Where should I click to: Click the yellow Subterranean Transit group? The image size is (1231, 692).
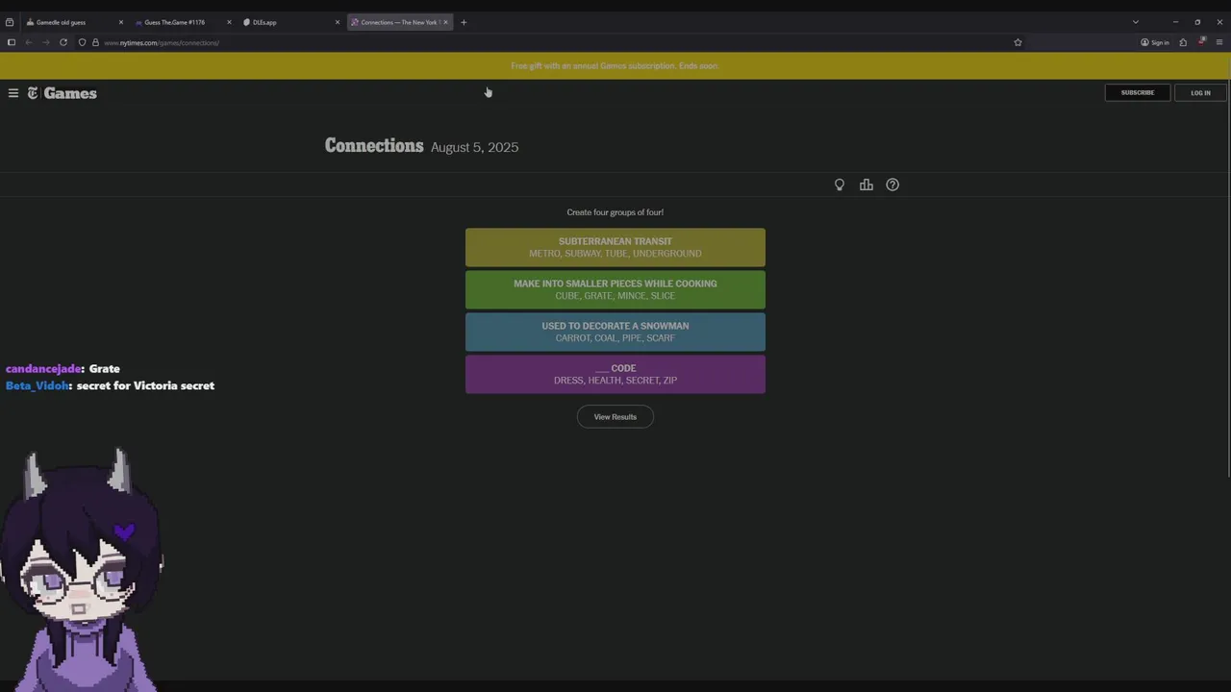point(615,247)
